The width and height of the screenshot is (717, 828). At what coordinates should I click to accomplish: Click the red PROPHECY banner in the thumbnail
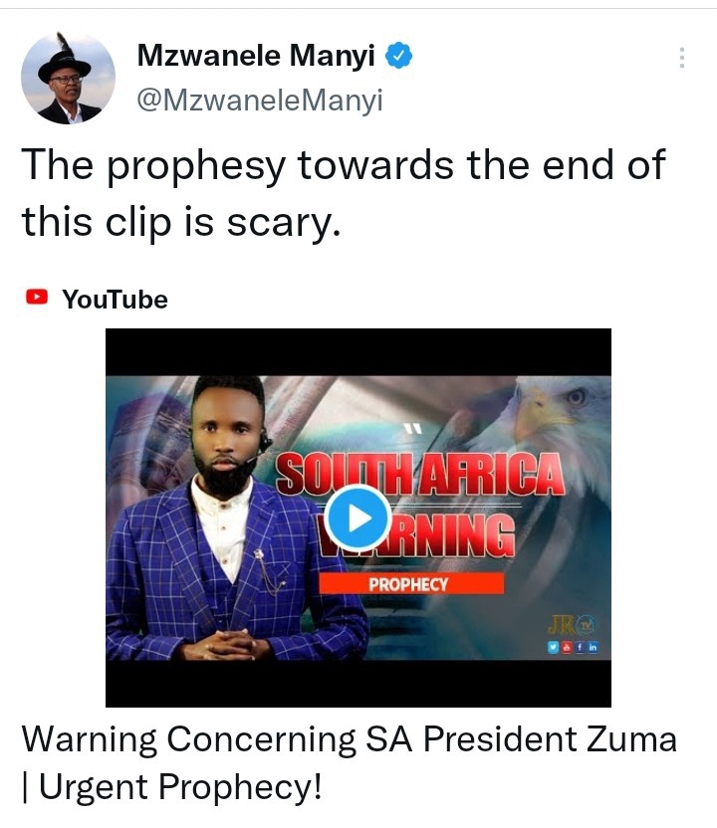pos(411,583)
